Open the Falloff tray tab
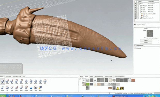The image size is (160, 97). click(x=92, y=77)
